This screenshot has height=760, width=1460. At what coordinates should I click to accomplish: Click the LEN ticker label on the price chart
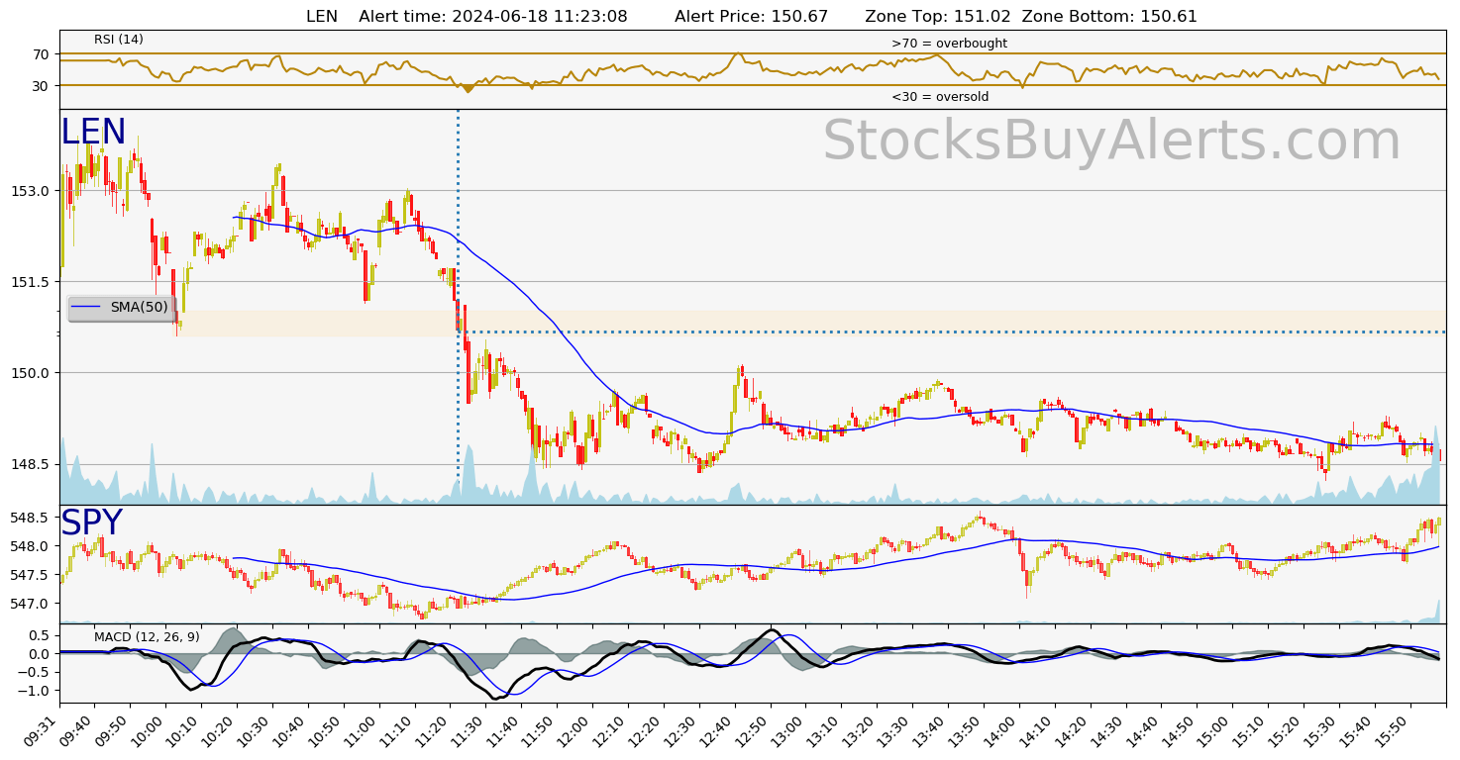(x=93, y=133)
